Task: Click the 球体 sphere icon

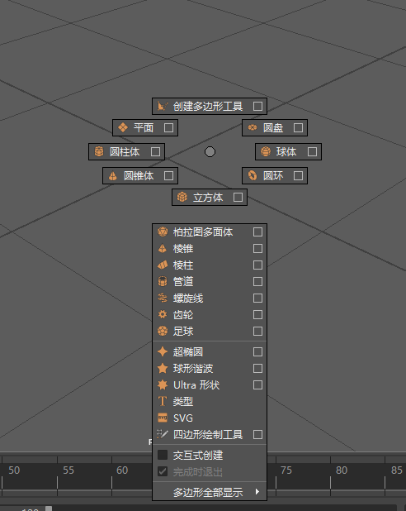Action: 266,151
